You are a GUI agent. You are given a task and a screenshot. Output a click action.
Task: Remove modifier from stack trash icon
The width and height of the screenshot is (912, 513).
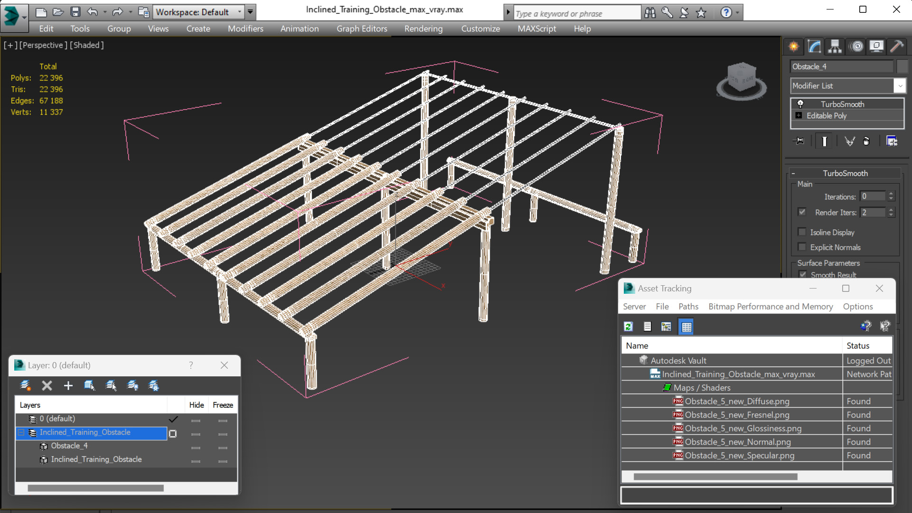[x=866, y=141]
